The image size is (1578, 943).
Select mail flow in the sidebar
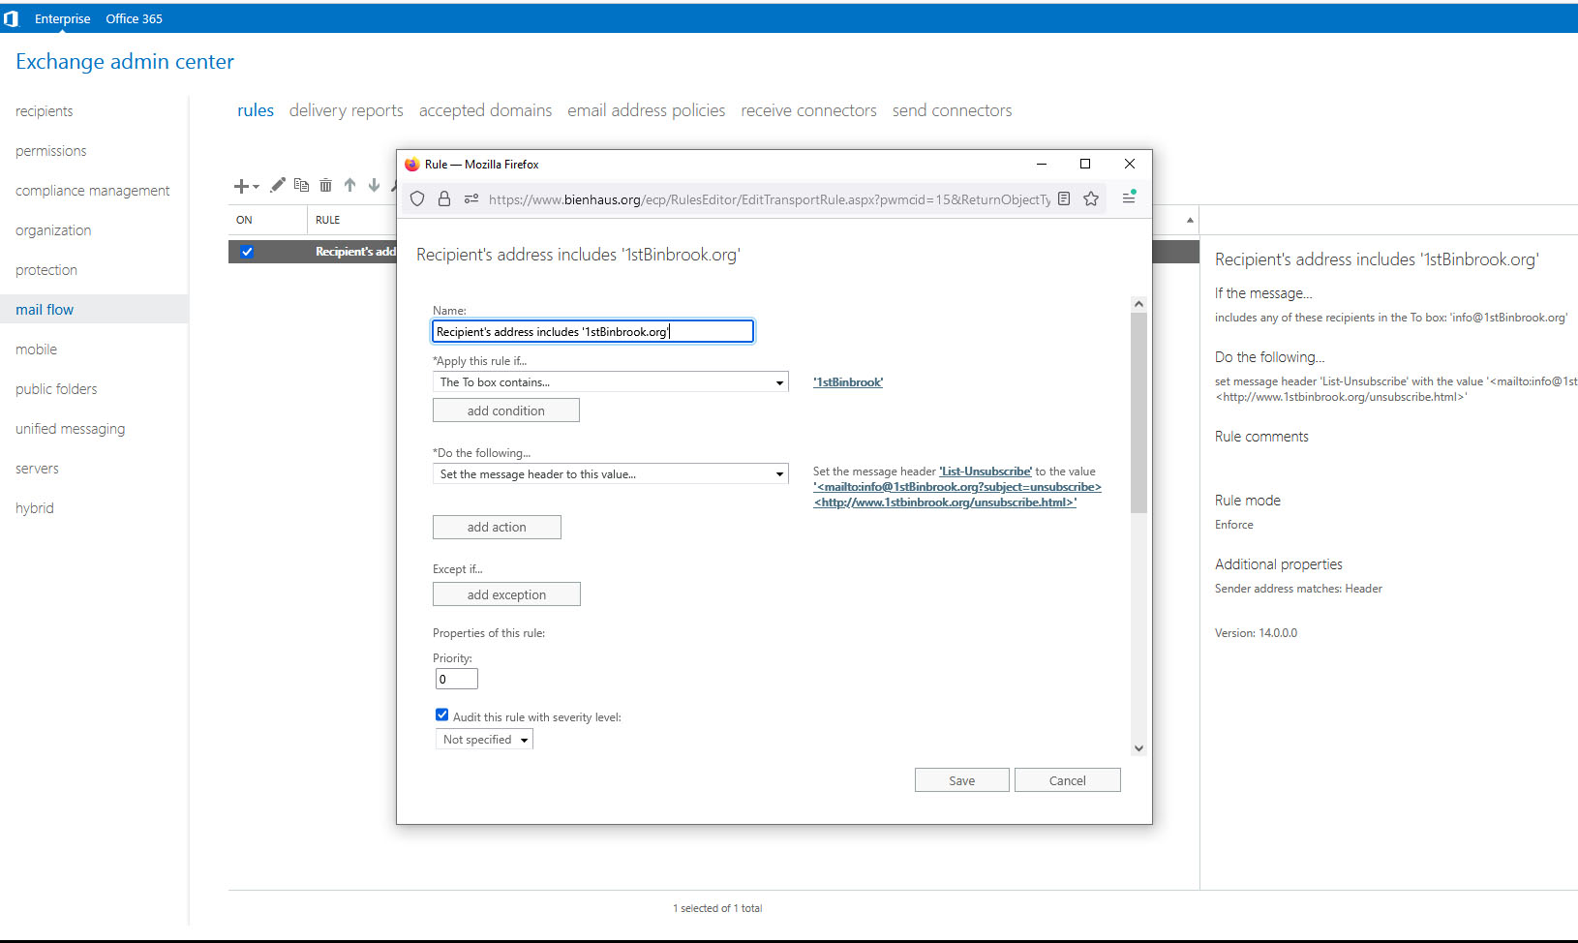tap(94, 310)
